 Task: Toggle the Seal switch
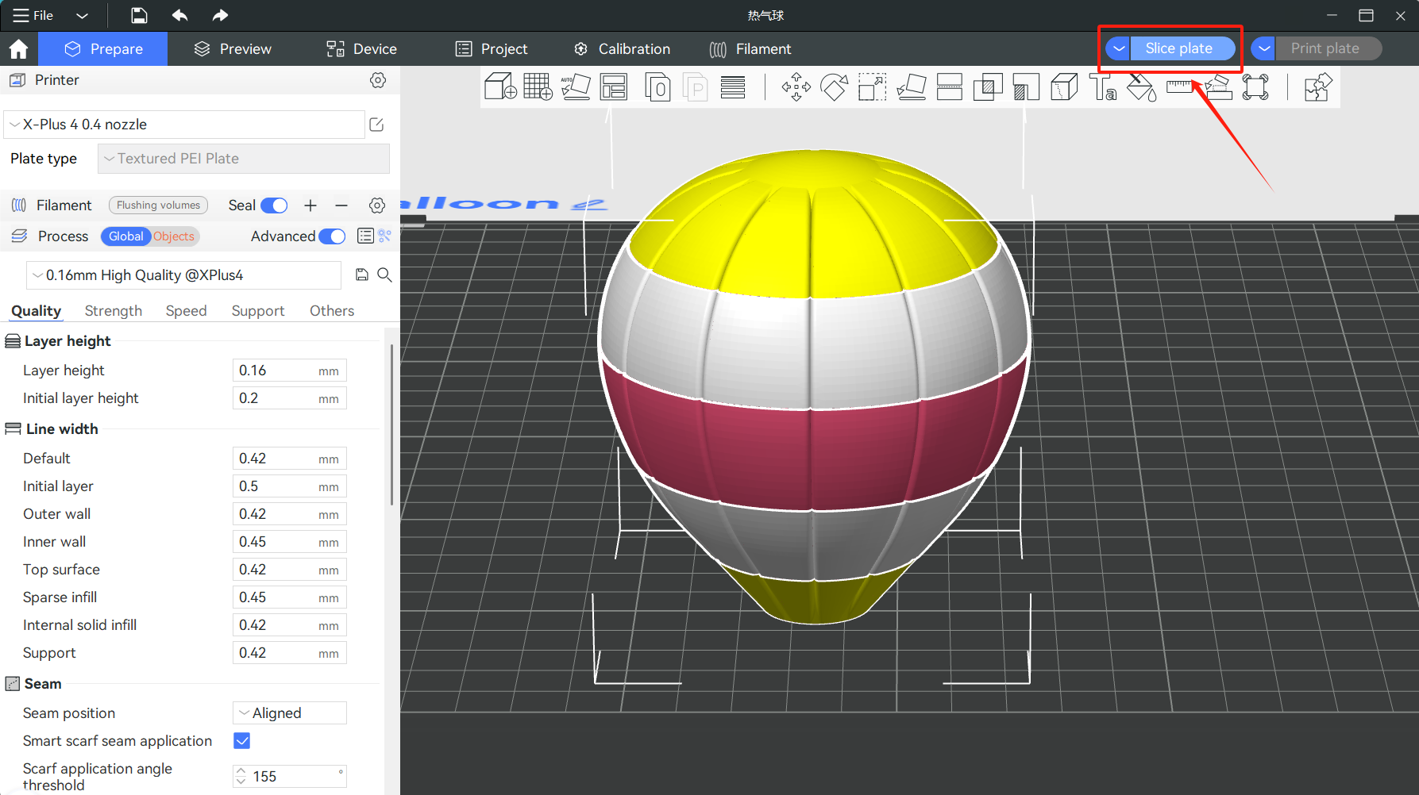click(x=274, y=205)
